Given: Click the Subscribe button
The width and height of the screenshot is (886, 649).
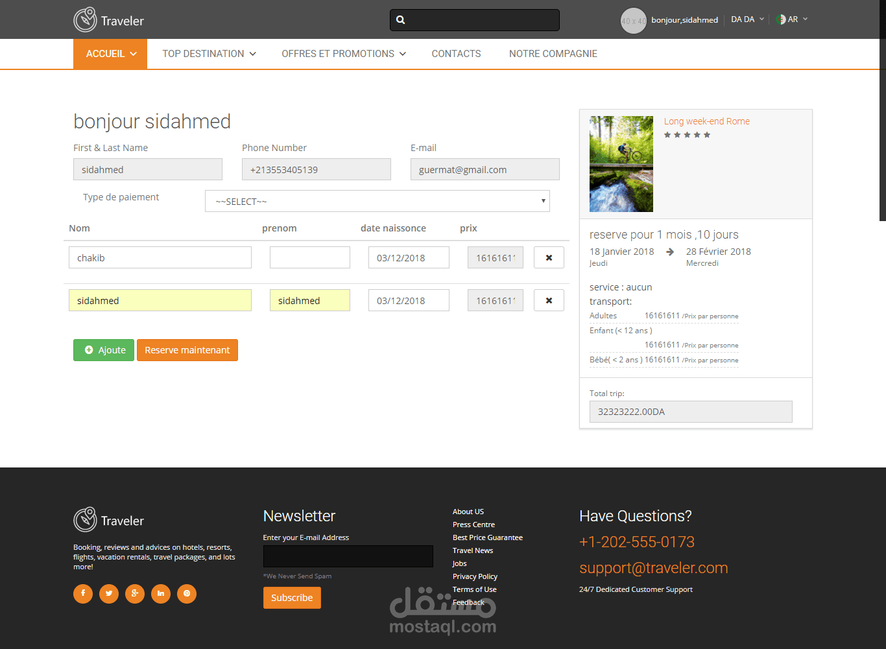Looking at the screenshot, I should pyautogui.click(x=292, y=598).
